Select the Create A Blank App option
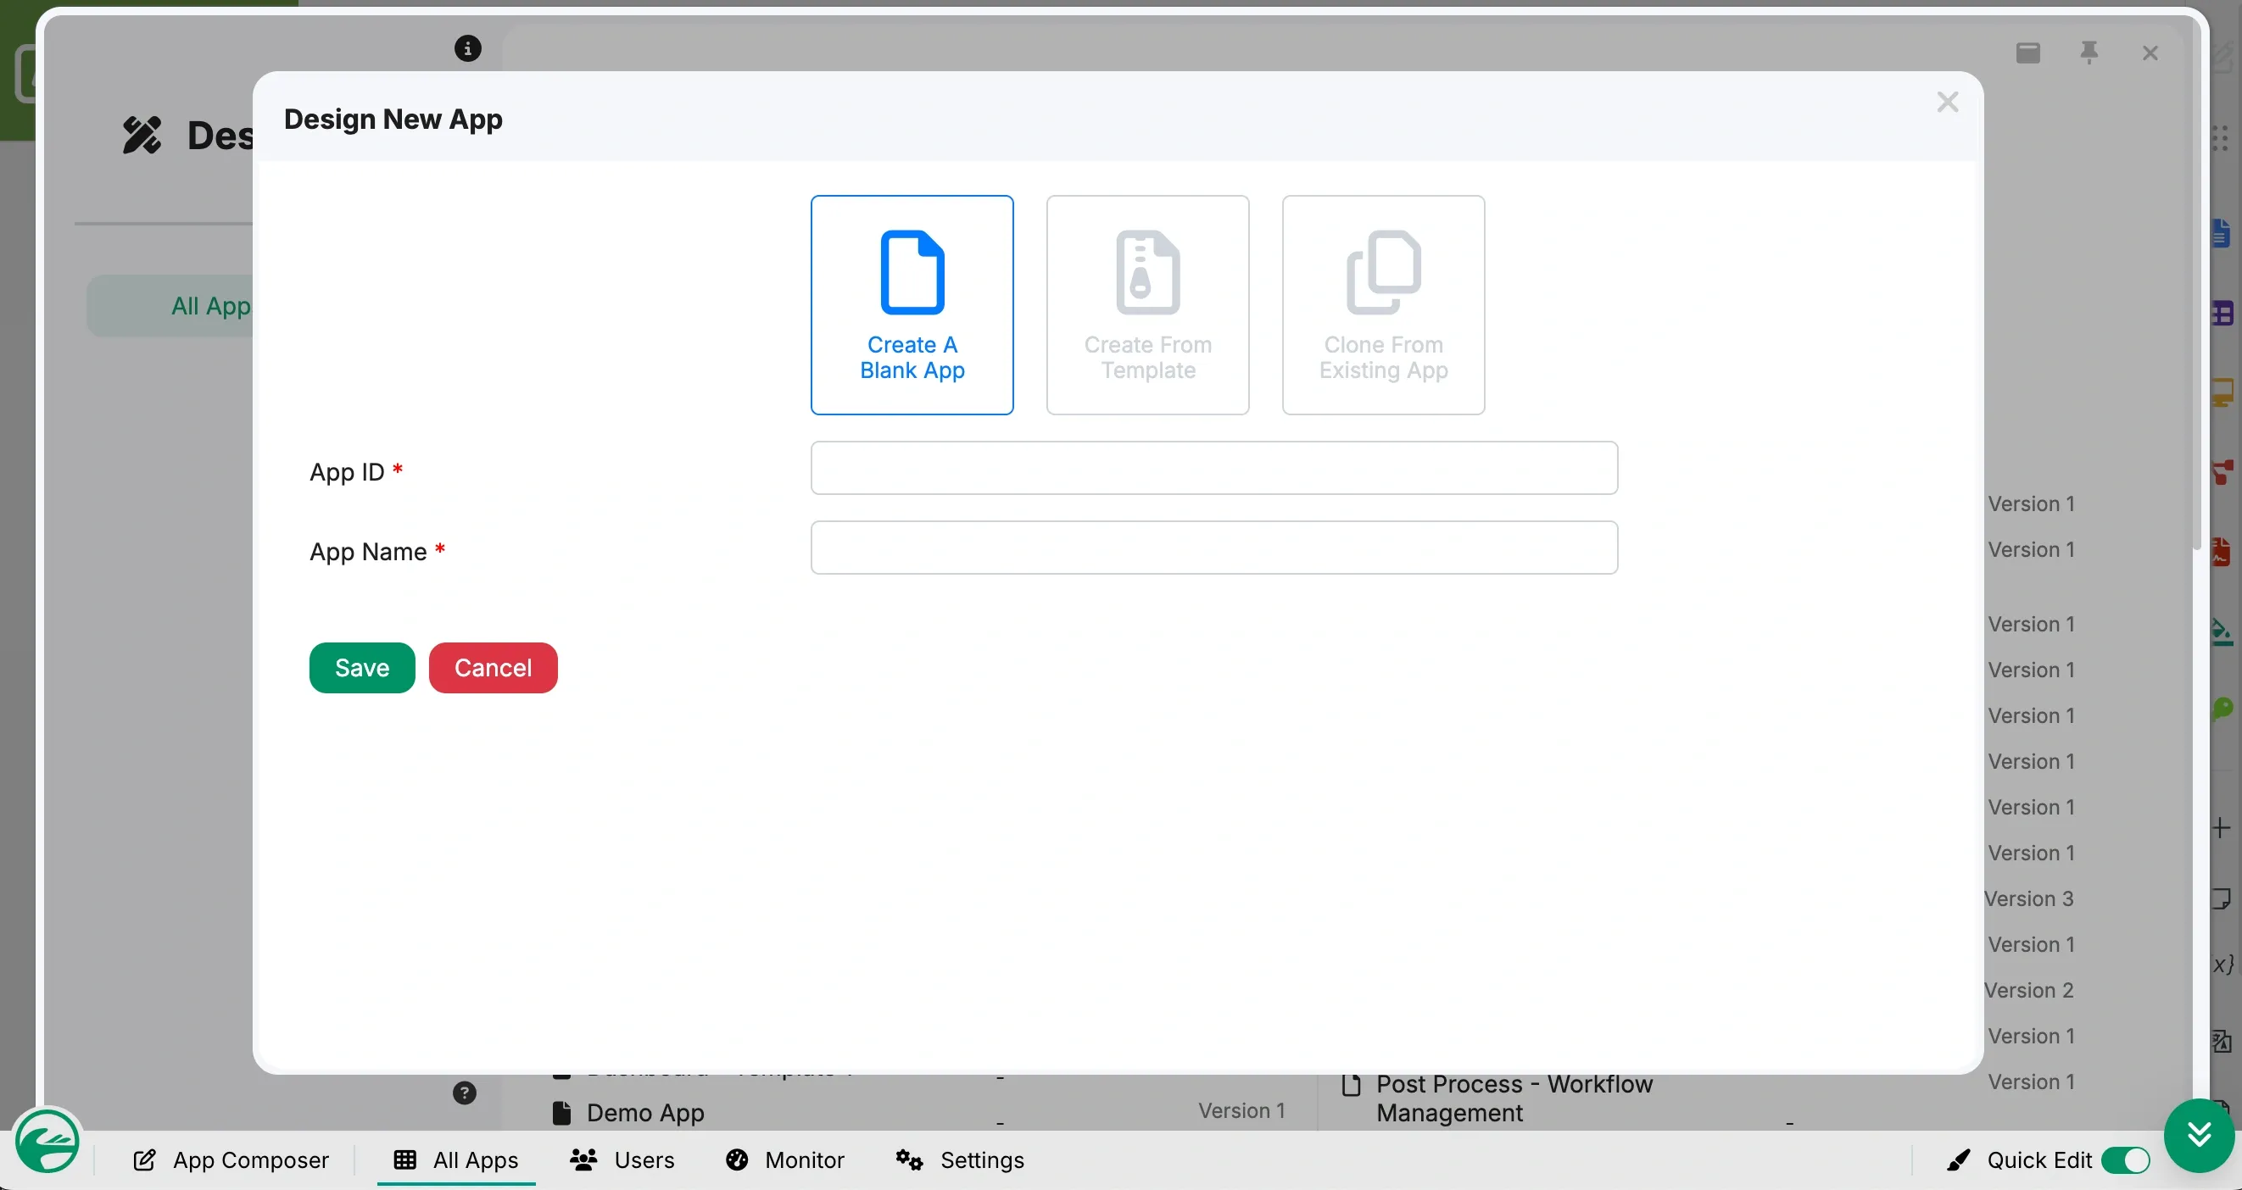Image resolution: width=2242 pixels, height=1190 pixels. tap(912, 304)
